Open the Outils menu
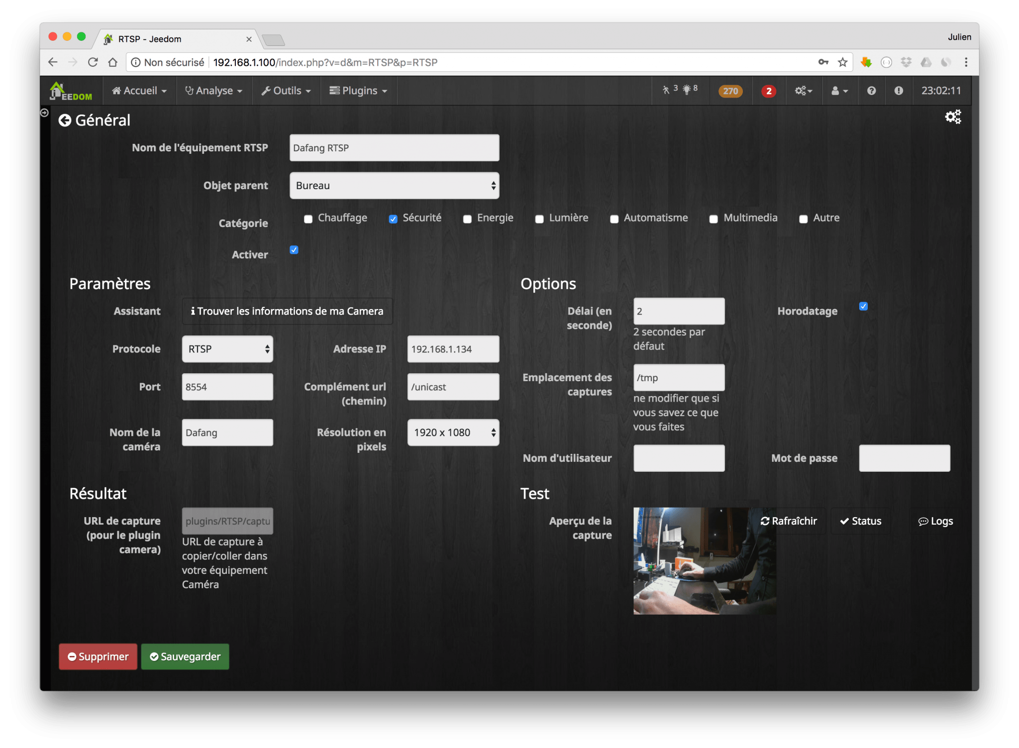1019x748 pixels. pyautogui.click(x=287, y=91)
